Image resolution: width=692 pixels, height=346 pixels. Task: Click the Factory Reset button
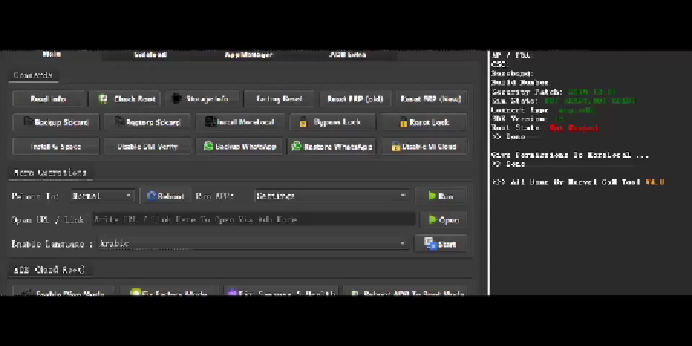tap(279, 98)
